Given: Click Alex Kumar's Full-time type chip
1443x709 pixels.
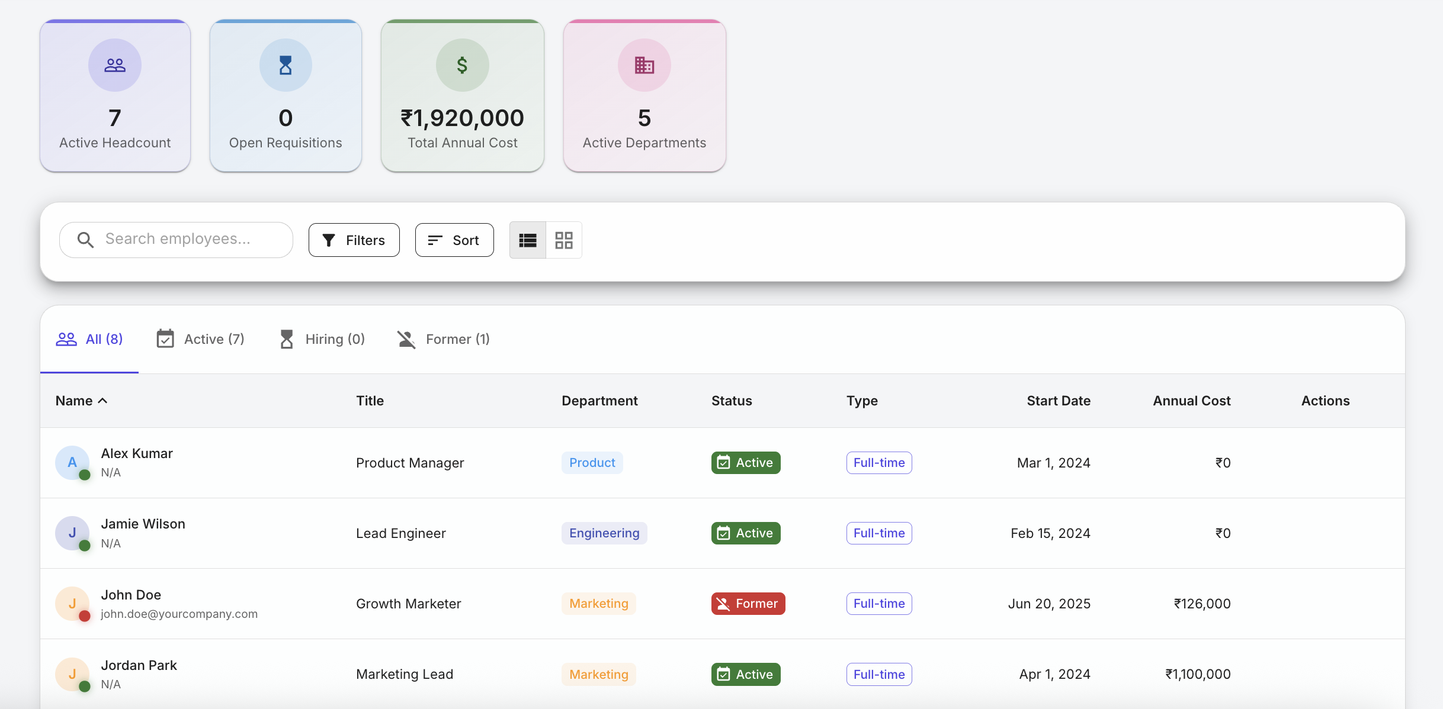Looking at the screenshot, I should [879, 463].
